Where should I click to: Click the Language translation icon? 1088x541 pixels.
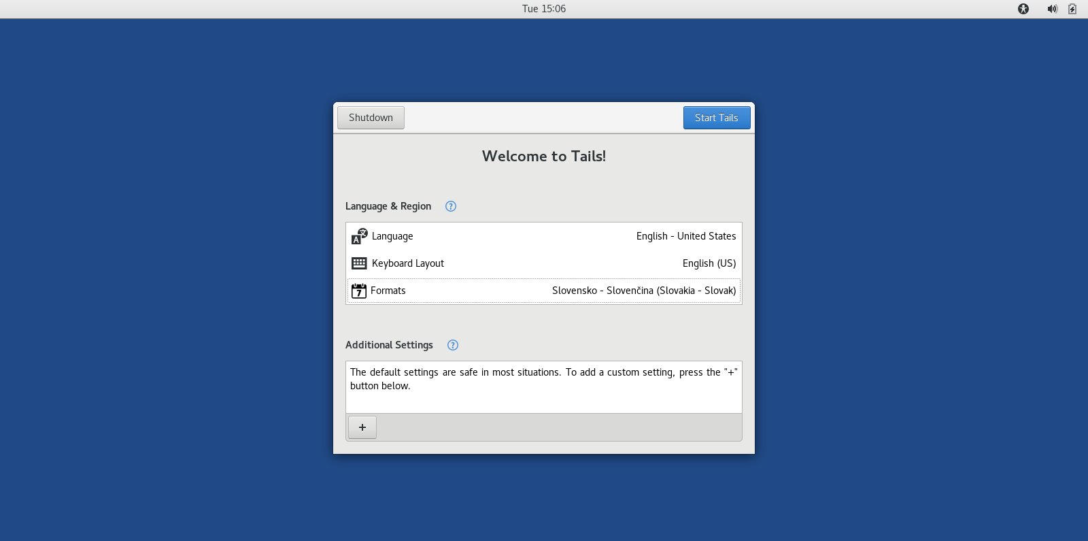coord(359,236)
